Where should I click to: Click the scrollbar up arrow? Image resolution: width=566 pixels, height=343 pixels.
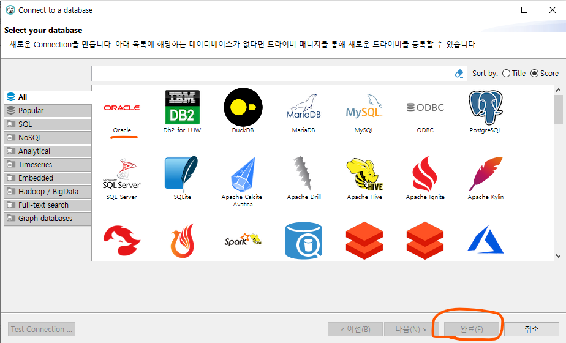pyautogui.click(x=559, y=90)
